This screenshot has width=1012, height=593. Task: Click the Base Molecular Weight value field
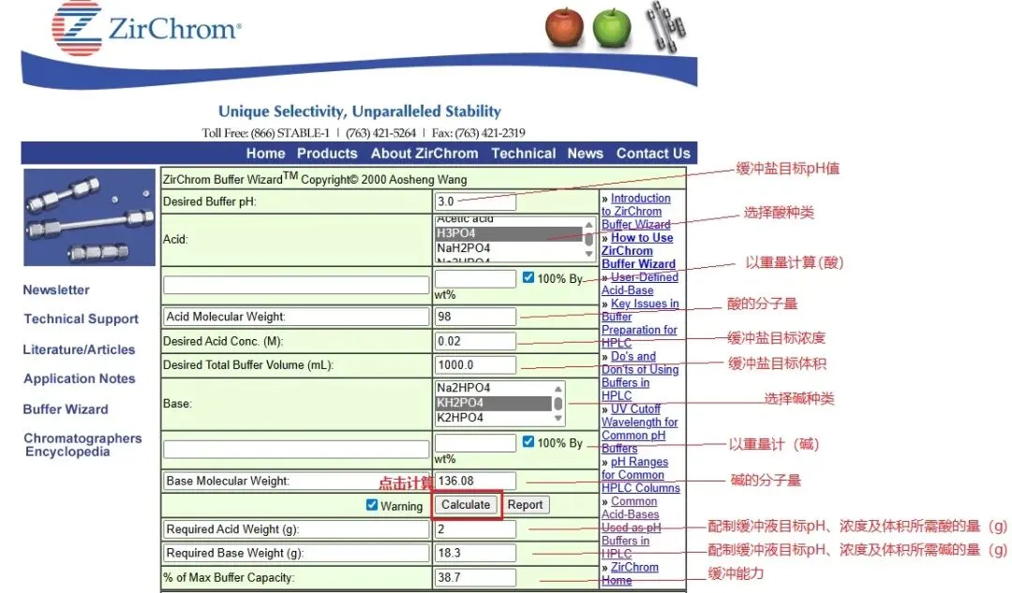[x=475, y=481]
